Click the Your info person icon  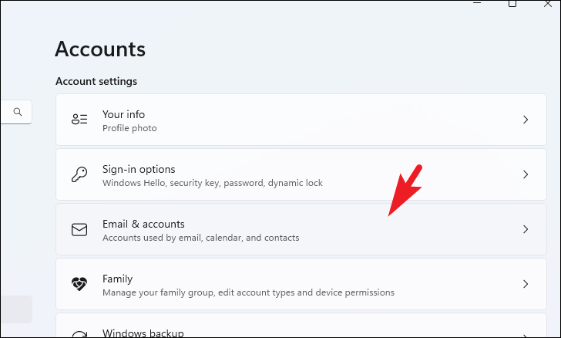coord(79,120)
